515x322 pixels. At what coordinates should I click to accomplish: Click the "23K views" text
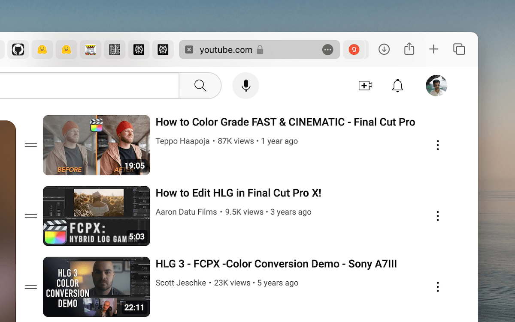(232, 283)
